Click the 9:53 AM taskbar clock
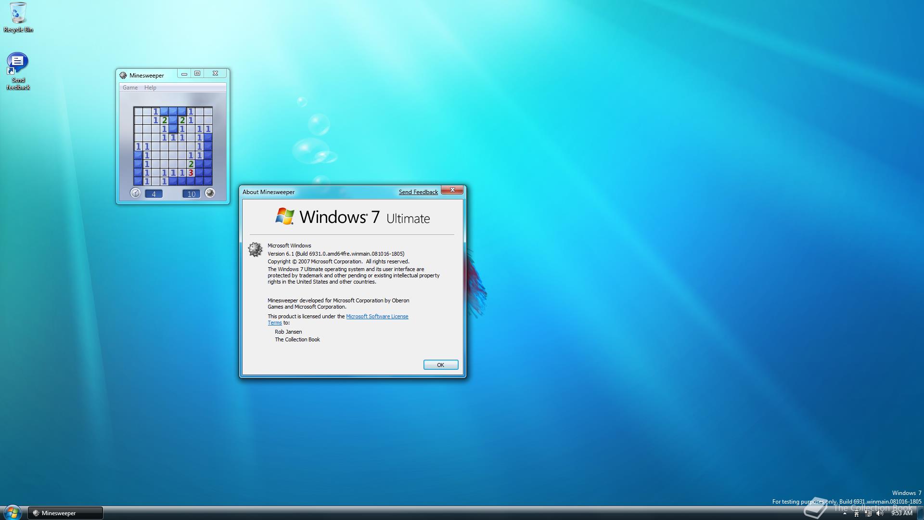This screenshot has height=520, width=924. [x=902, y=513]
